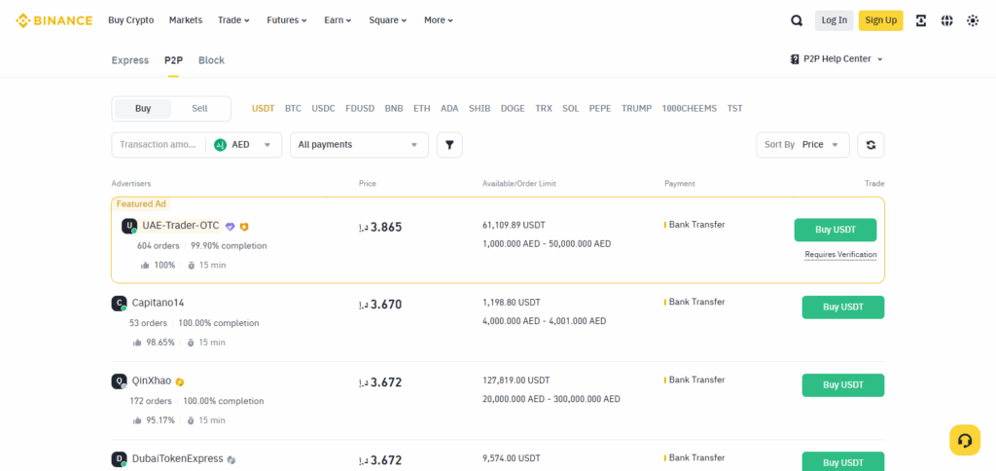Expand the Square menu
Image resolution: width=996 pixels, height=471 pixels.
pyautogui.click(x=388, y=20)
